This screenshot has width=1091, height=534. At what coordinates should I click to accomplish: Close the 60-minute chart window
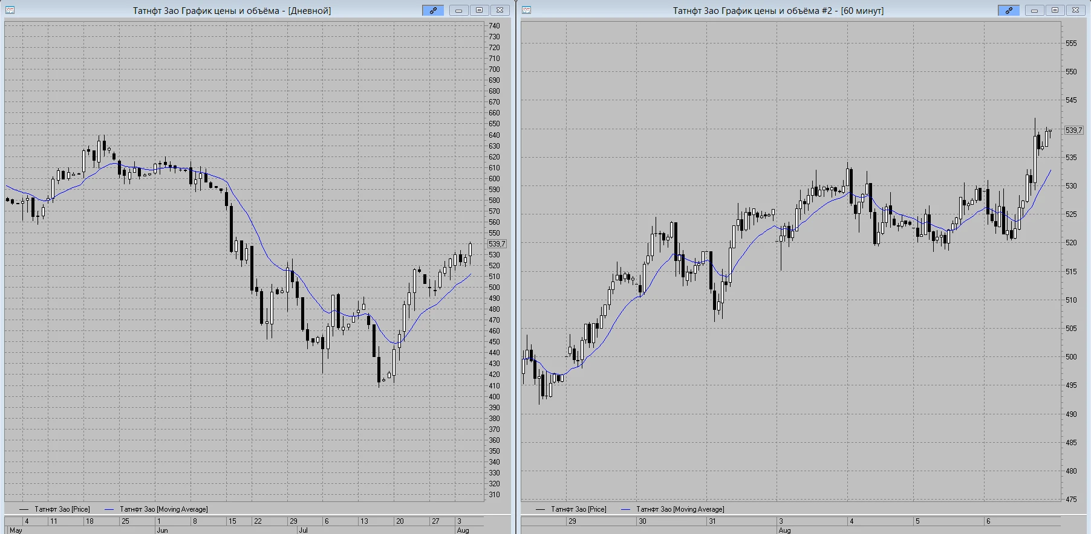tap(1076, 10)
